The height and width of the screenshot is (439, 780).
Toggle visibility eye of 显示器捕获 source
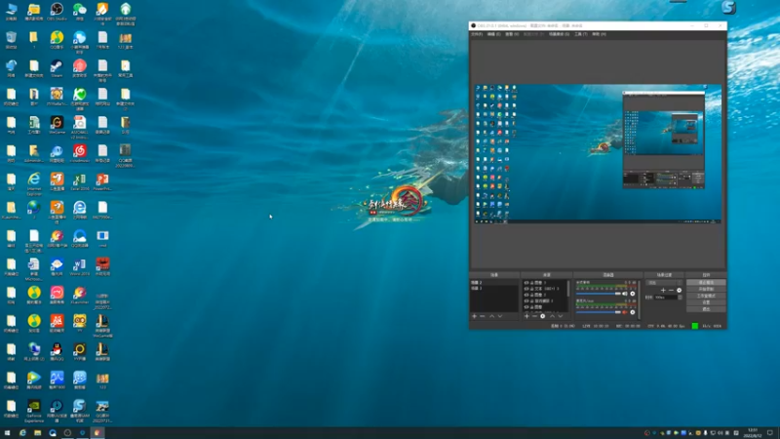[526, 300]
